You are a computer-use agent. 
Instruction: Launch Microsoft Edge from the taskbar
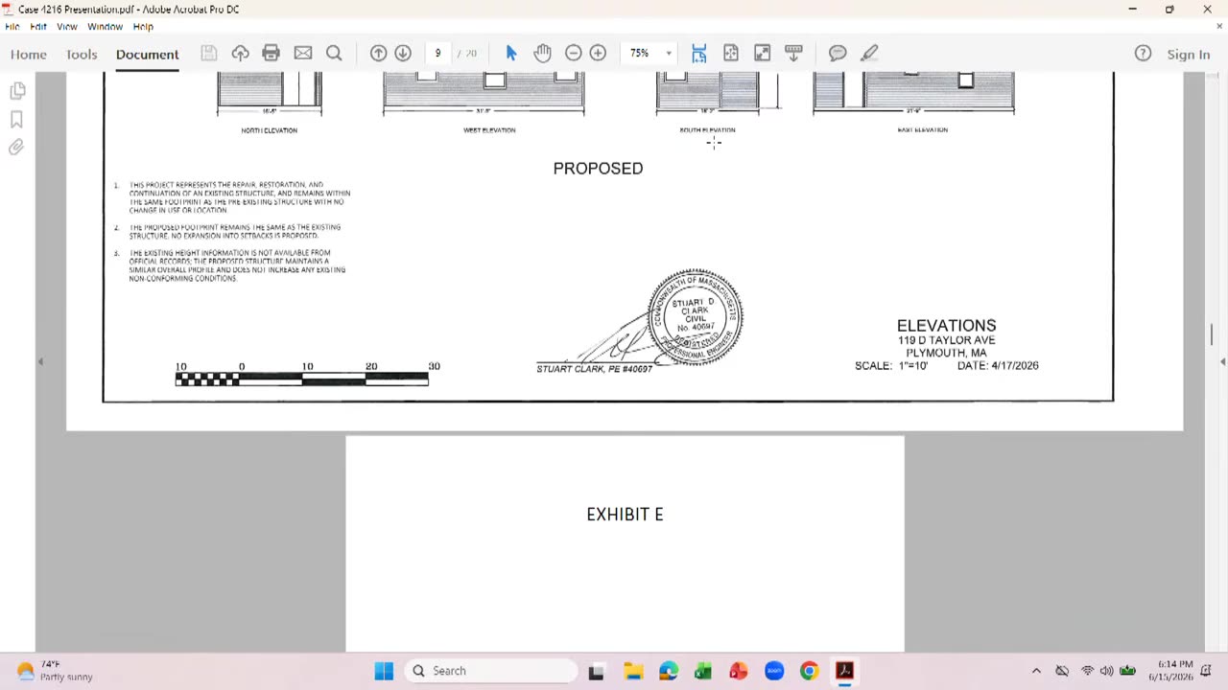click(668, 671)
